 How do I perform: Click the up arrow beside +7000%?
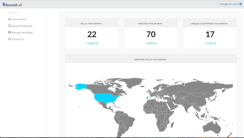pyautogui.click(x=156, y=43)
